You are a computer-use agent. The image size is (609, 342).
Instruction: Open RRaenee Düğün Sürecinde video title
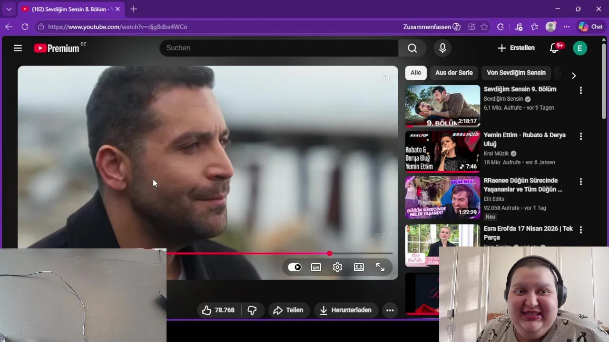(x=523, y=185)
